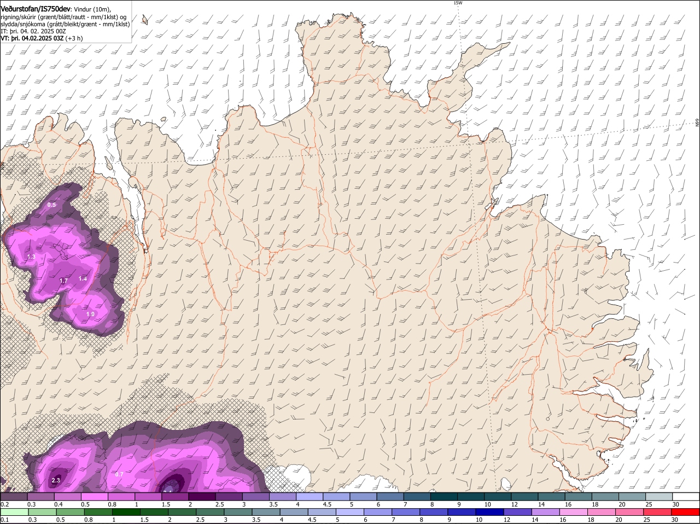Click the 0.5 precipitation value on the map
Viewport: 700px width, 524px height.
[51, 205]
